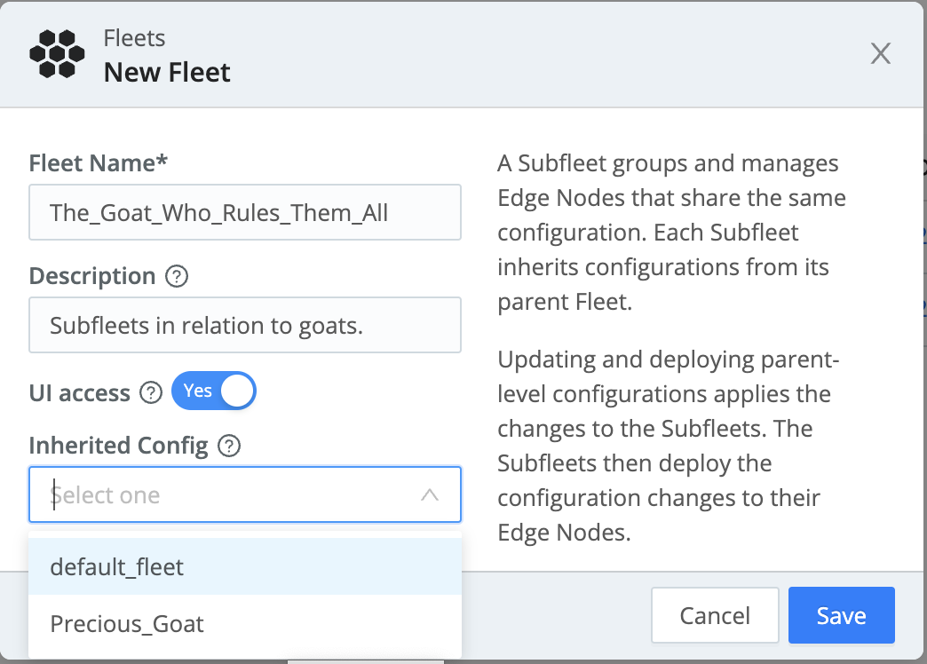Save the new fleet
927x664 pixels.
pyautogui.click(x=841, y=615)
